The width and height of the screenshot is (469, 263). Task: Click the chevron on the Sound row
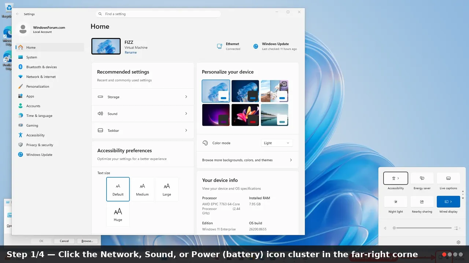(x=186, y=114)
